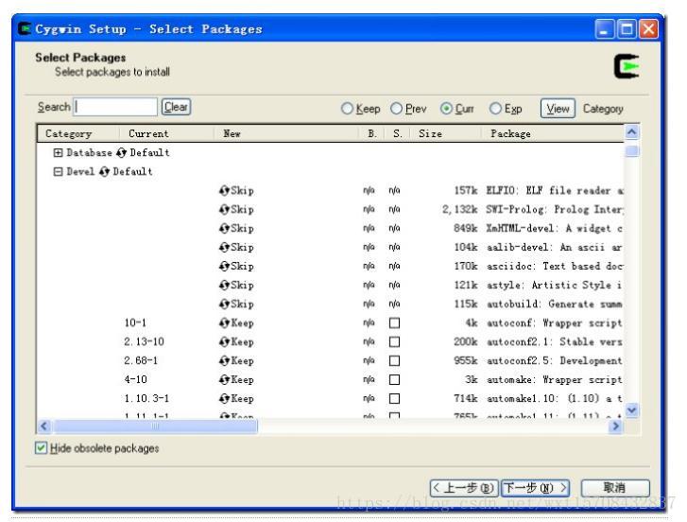Go back with the 上一步(B) button

pyautogui.click(x=464, y=488)
